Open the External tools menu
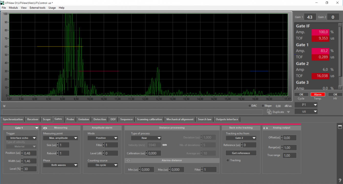 tap(38, 8)
